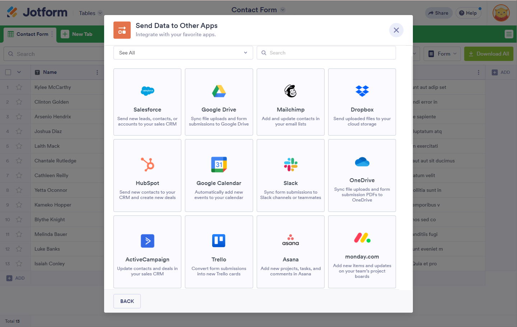Add a new column with ADD button
Screen dimensions: 517x327
[501, 72]
